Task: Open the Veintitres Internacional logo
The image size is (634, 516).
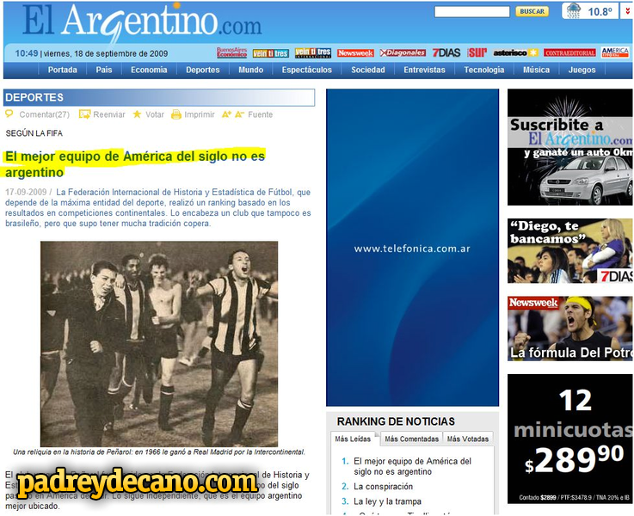Action: [x=313, y=52]
